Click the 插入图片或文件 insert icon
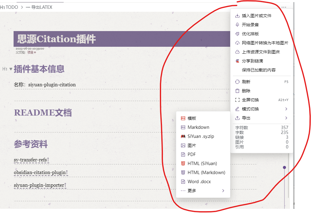Screen dimensions: 311x213 click(236, 16)
